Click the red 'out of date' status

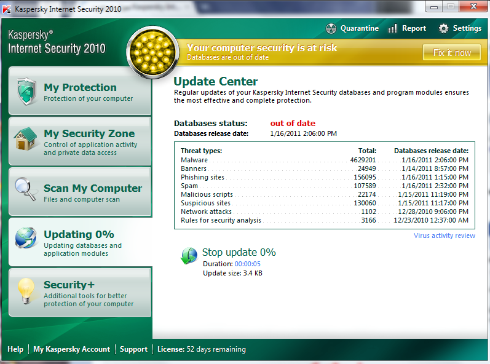293,124
